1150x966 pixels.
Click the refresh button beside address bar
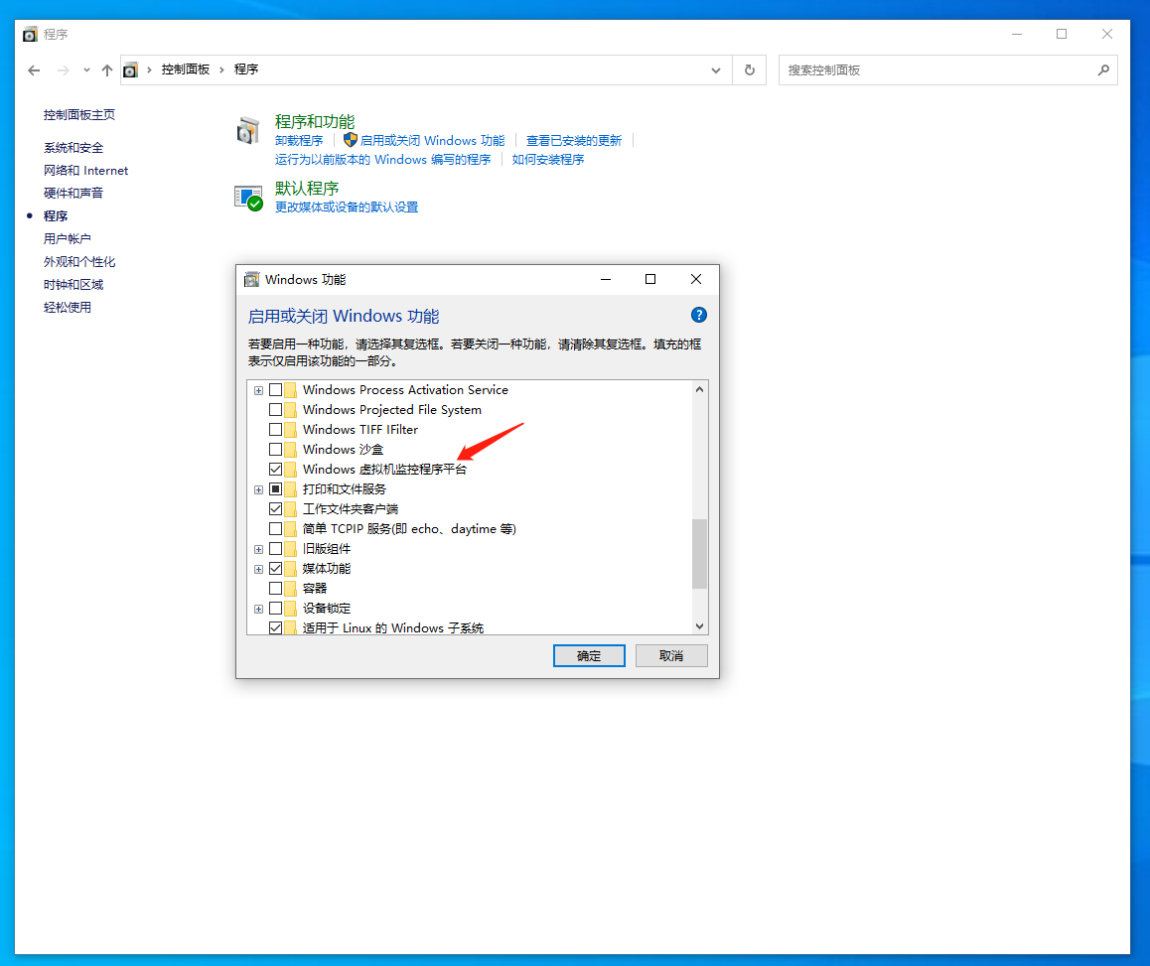750,70
